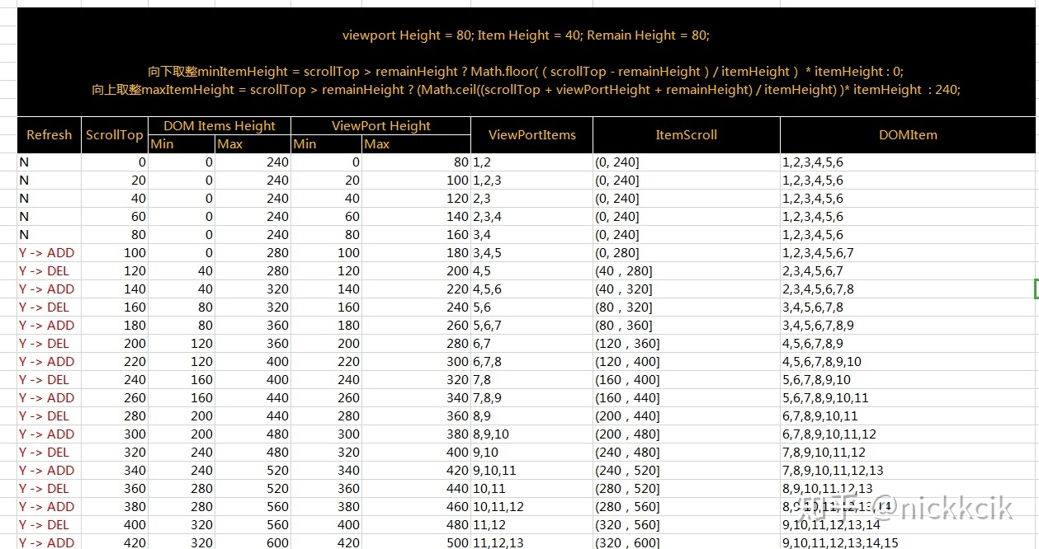Viewport: 1039px width, 549px height.
Task: Click the DOMItem cell reading exactly "6,7,8,9,10,11,12"
Action: pos(909,434)
